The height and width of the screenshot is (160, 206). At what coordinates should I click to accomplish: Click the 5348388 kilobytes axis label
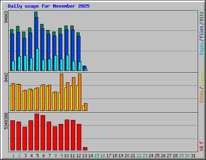tap(6, 121)
